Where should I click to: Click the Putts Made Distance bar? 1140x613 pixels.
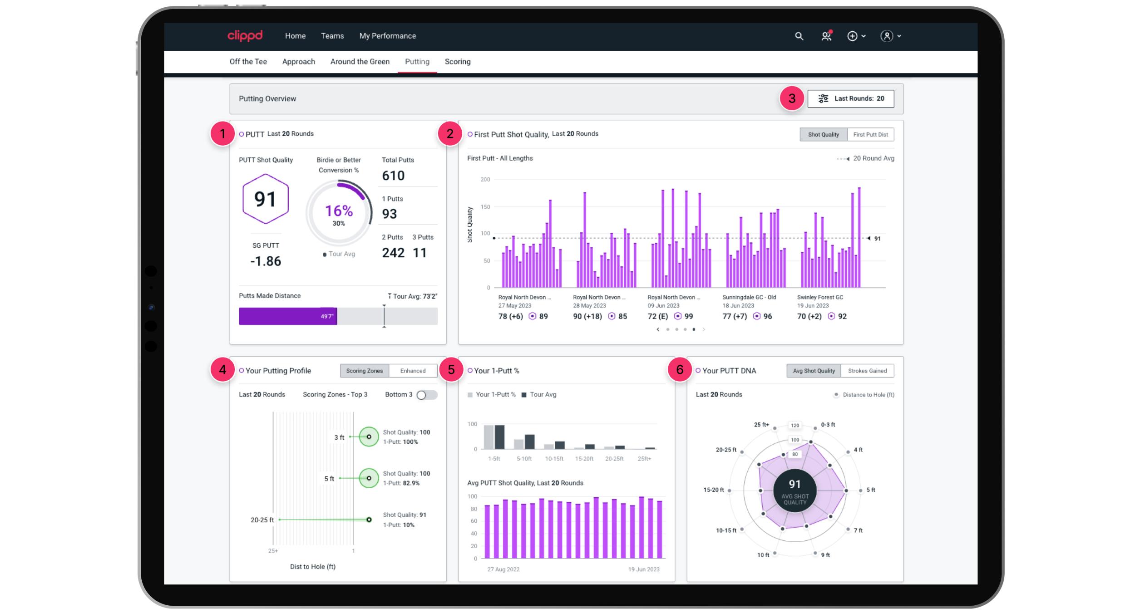point(288,316)
